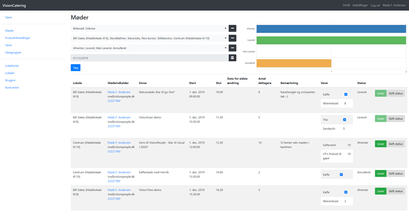Toggle Kaffe checkbox for Kaffemøde med Henrik

pos(341,174)
